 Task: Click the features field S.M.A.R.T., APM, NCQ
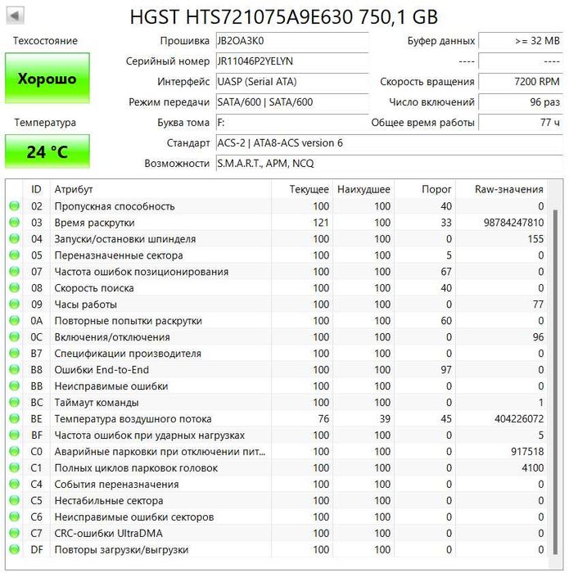(x=389, y=164)
